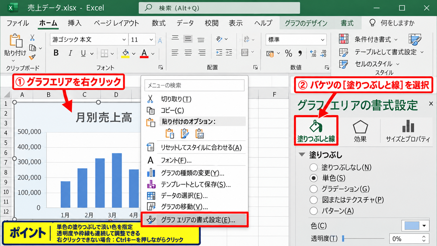Select the No fill (塗りつぶしなし) radio button
The height and width of the screenshot is (246, 437).
pyautogui.click(x=313, y=167)
